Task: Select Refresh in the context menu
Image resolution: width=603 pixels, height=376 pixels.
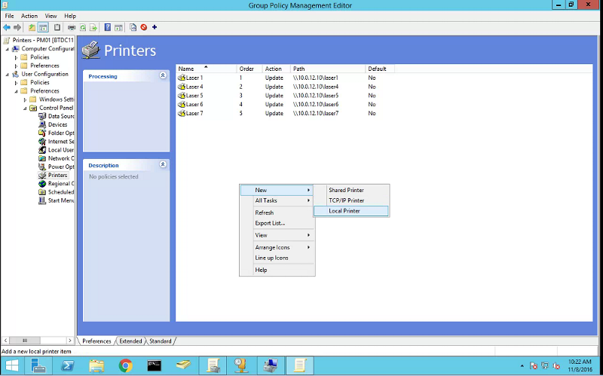Action: pyautogui.click(x=277, y=212)
